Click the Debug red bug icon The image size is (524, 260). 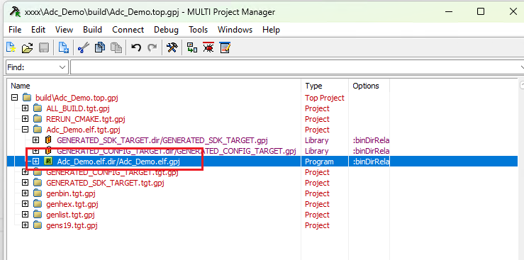point(208,48)
